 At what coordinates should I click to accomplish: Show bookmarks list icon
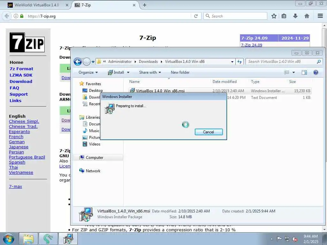(284, 16)
